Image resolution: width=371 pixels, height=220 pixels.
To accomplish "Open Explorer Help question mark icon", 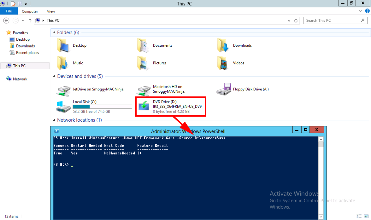I will tap(367, 11).
